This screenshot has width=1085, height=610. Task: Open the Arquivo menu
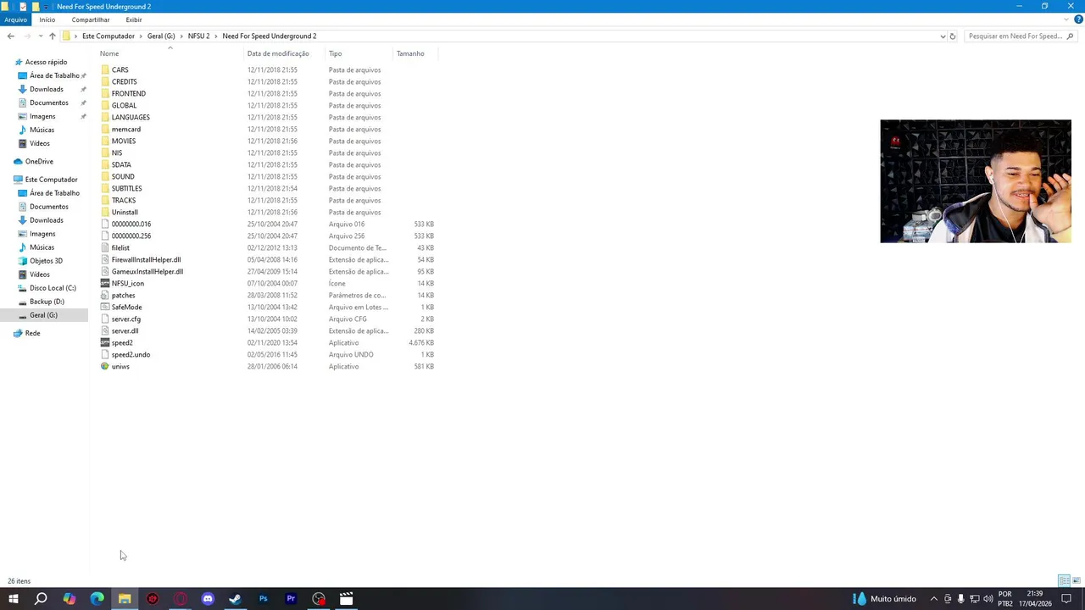tap(15, 19)
